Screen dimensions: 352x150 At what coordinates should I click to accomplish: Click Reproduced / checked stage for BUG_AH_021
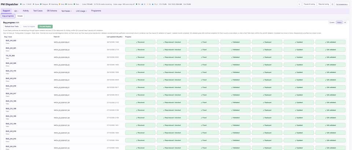tap(172, 50)
